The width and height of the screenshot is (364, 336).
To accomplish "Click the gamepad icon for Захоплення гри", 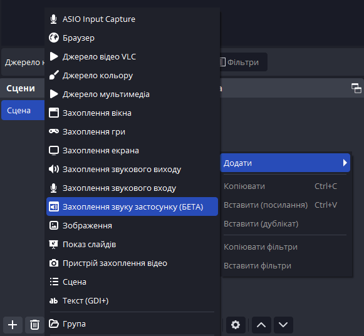I will [x=54, y=131].
